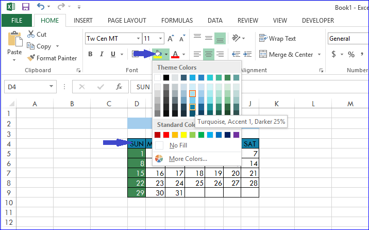Click the Name Box showing D4
The height and width of the screenshot is (230, 369).
[30, 87]
